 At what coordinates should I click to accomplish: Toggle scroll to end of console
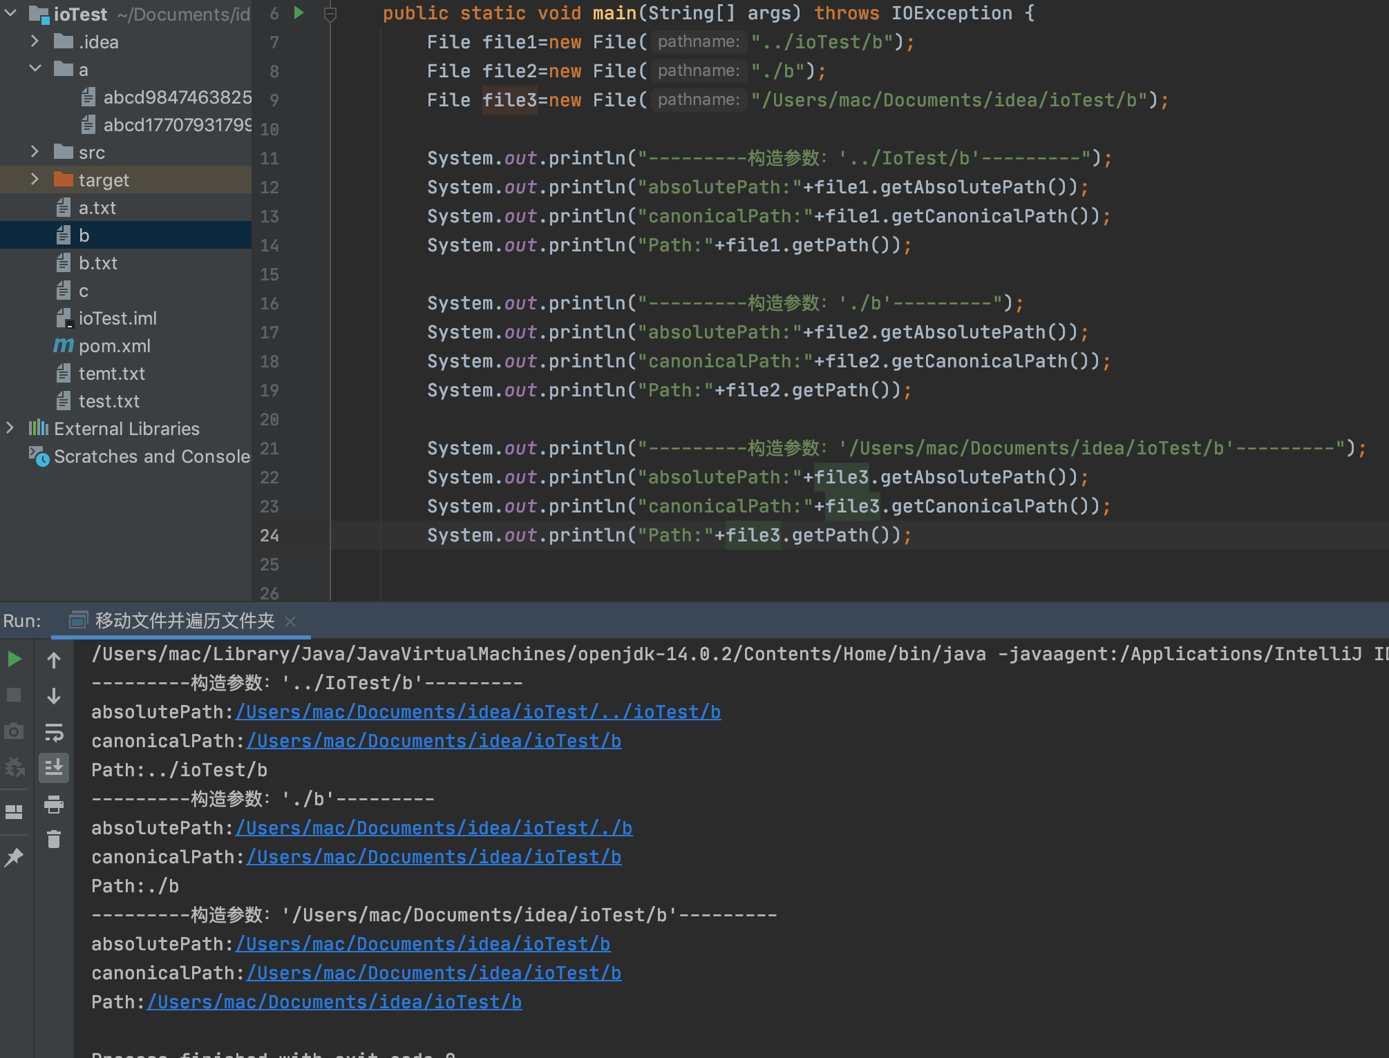[54, 767]
